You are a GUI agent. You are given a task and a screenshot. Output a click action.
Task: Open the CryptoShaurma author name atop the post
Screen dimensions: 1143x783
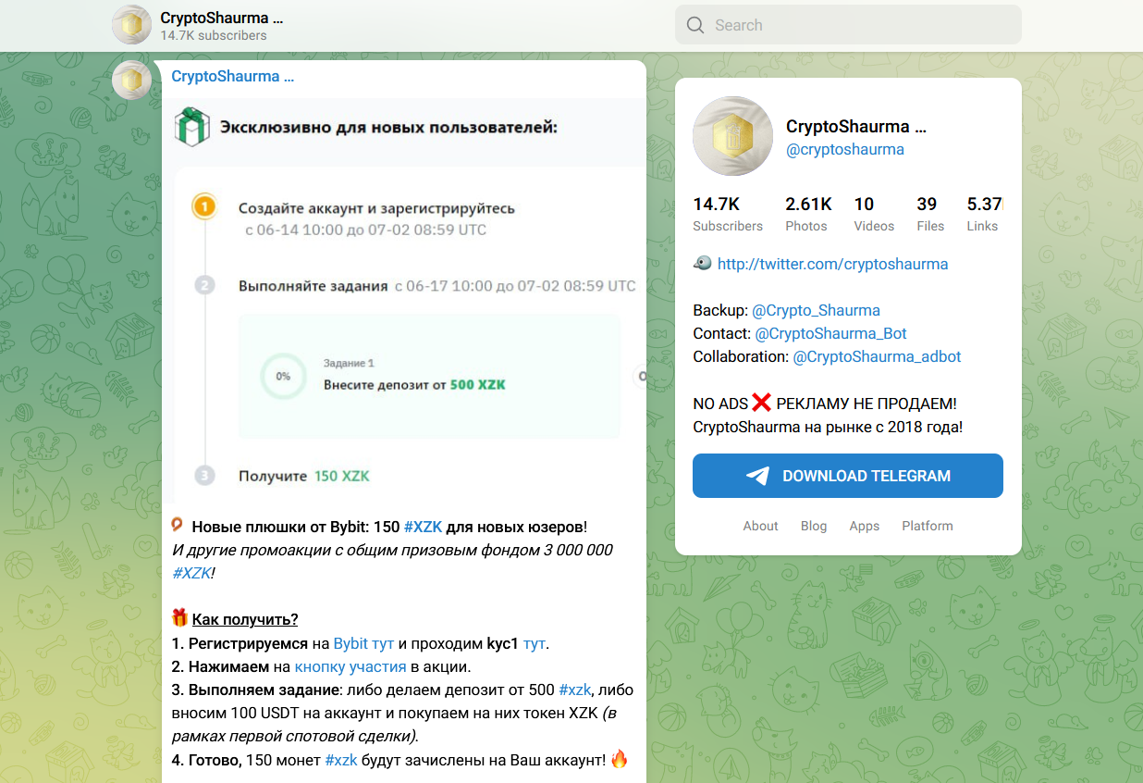[x=233, y=77]
